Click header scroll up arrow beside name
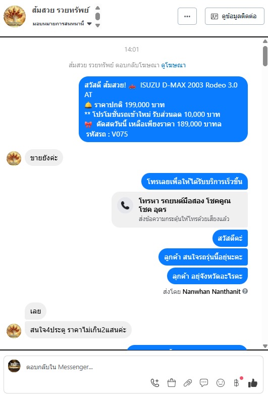The width and height of the screenshot is (268, 394). point(98,8)
